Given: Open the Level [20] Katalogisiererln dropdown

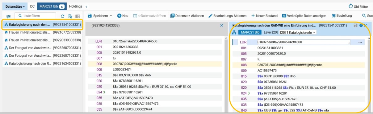Looking at the screenshot, I should (x=298, y=32).
